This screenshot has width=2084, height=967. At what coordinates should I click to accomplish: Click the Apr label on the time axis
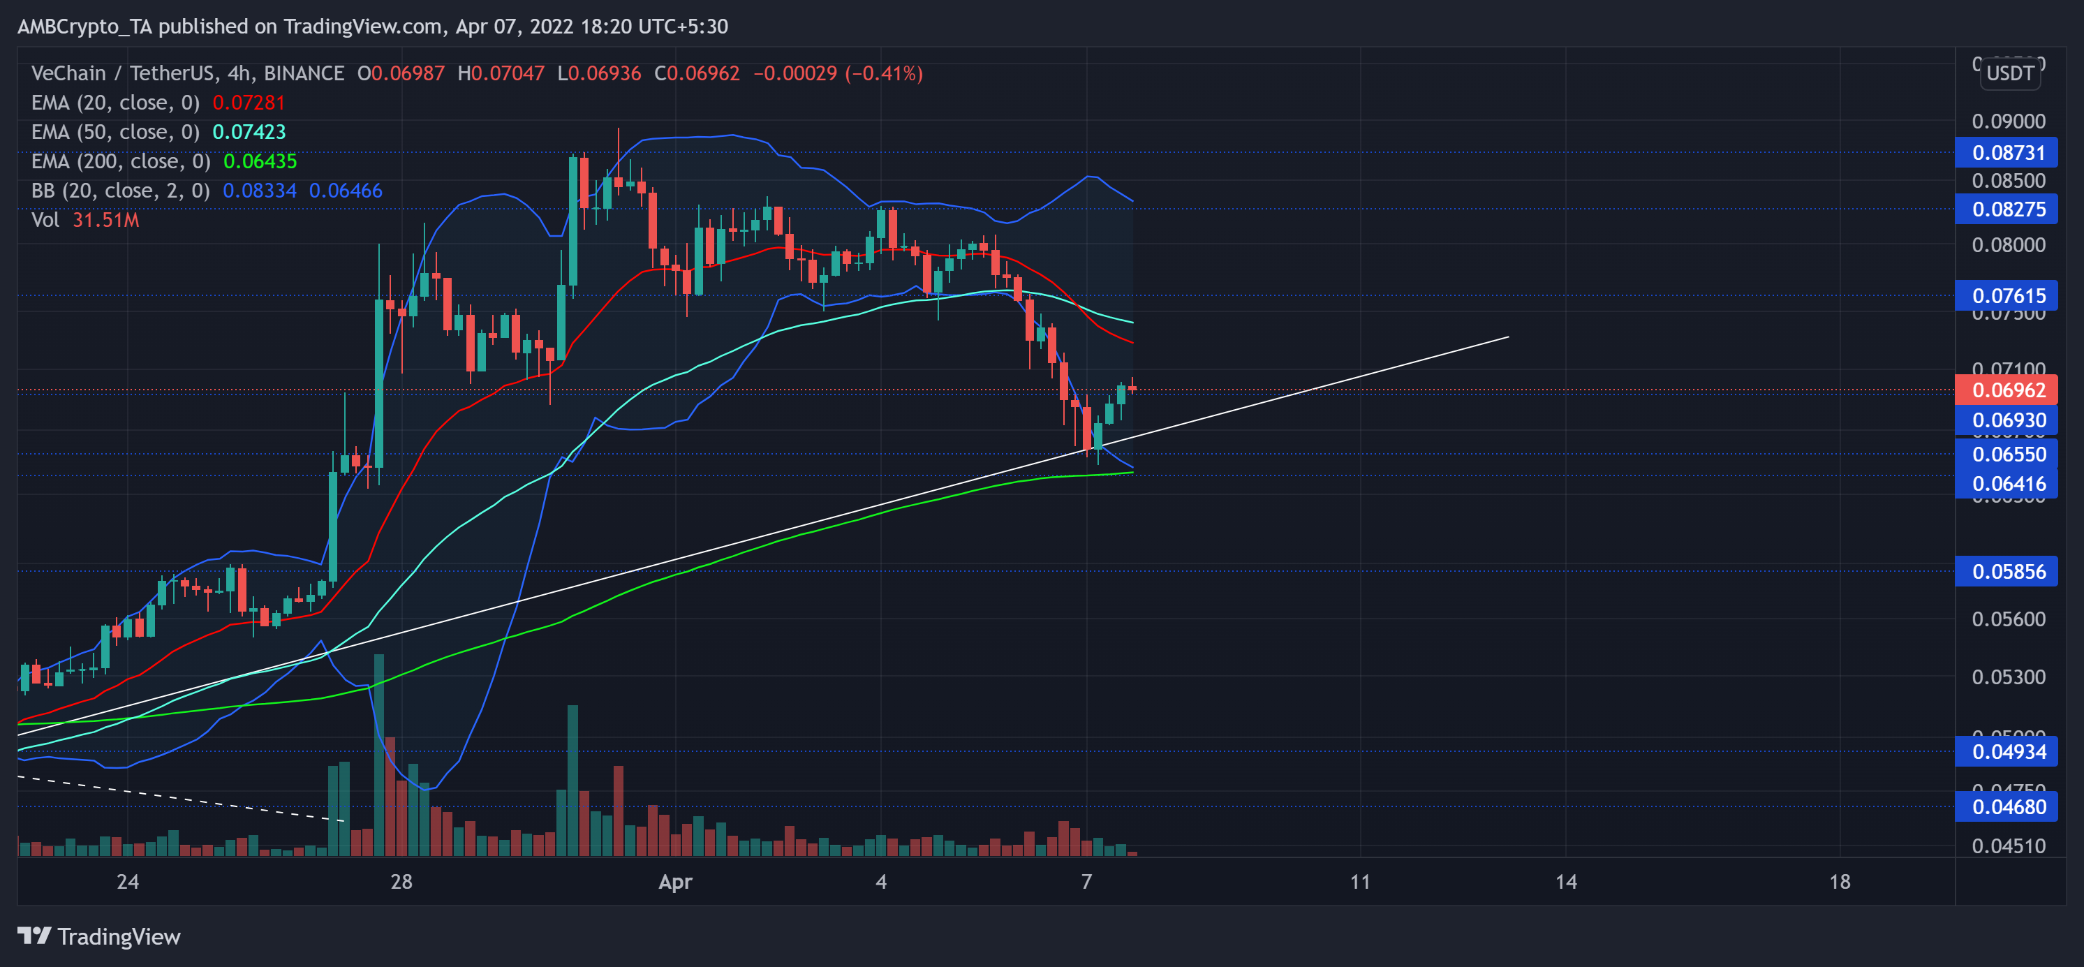click(677, 882)
